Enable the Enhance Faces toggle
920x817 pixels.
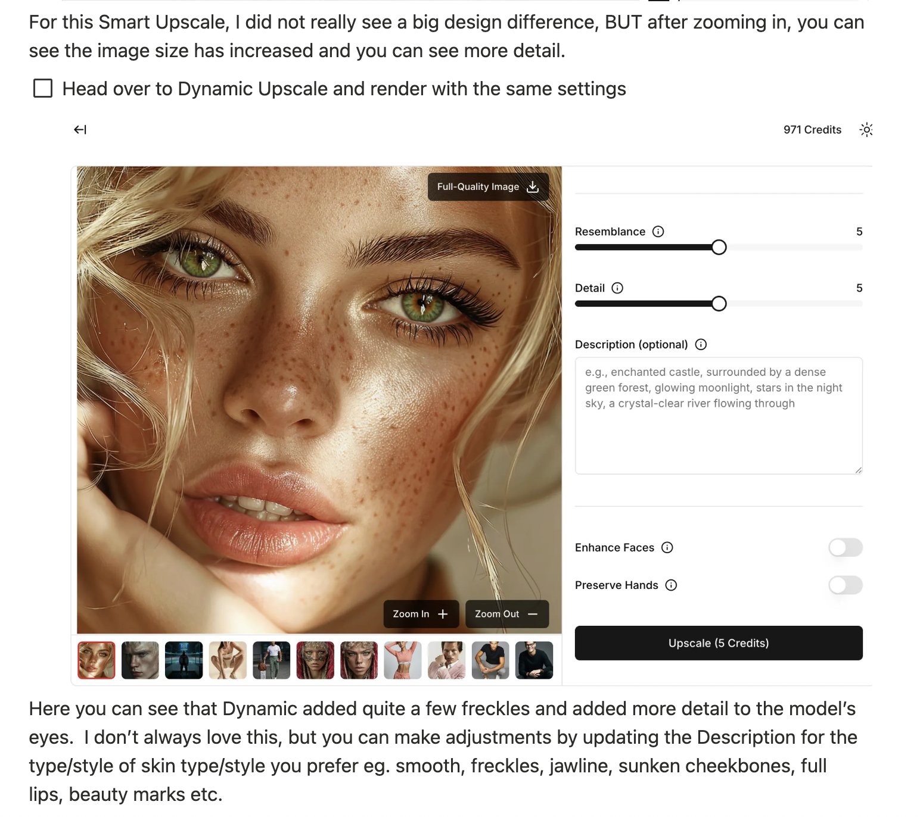[846, 547]
